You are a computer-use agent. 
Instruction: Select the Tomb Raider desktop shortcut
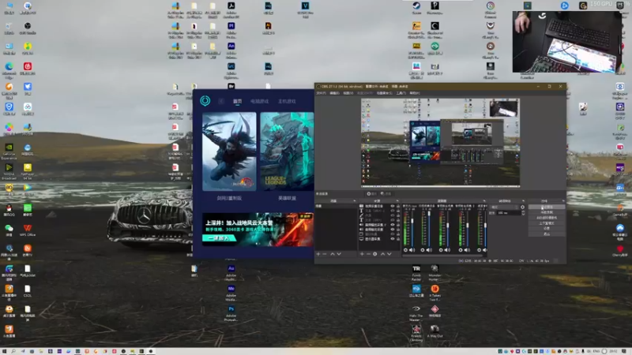point(416,272)
